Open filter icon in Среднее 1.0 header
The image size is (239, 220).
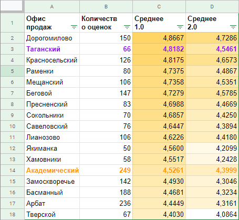pyautogui.click(x=180, y=27)
